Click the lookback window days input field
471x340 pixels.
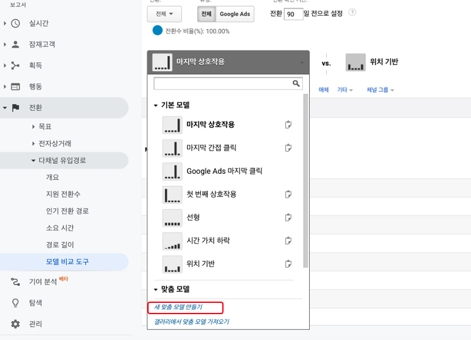point(293,14)
